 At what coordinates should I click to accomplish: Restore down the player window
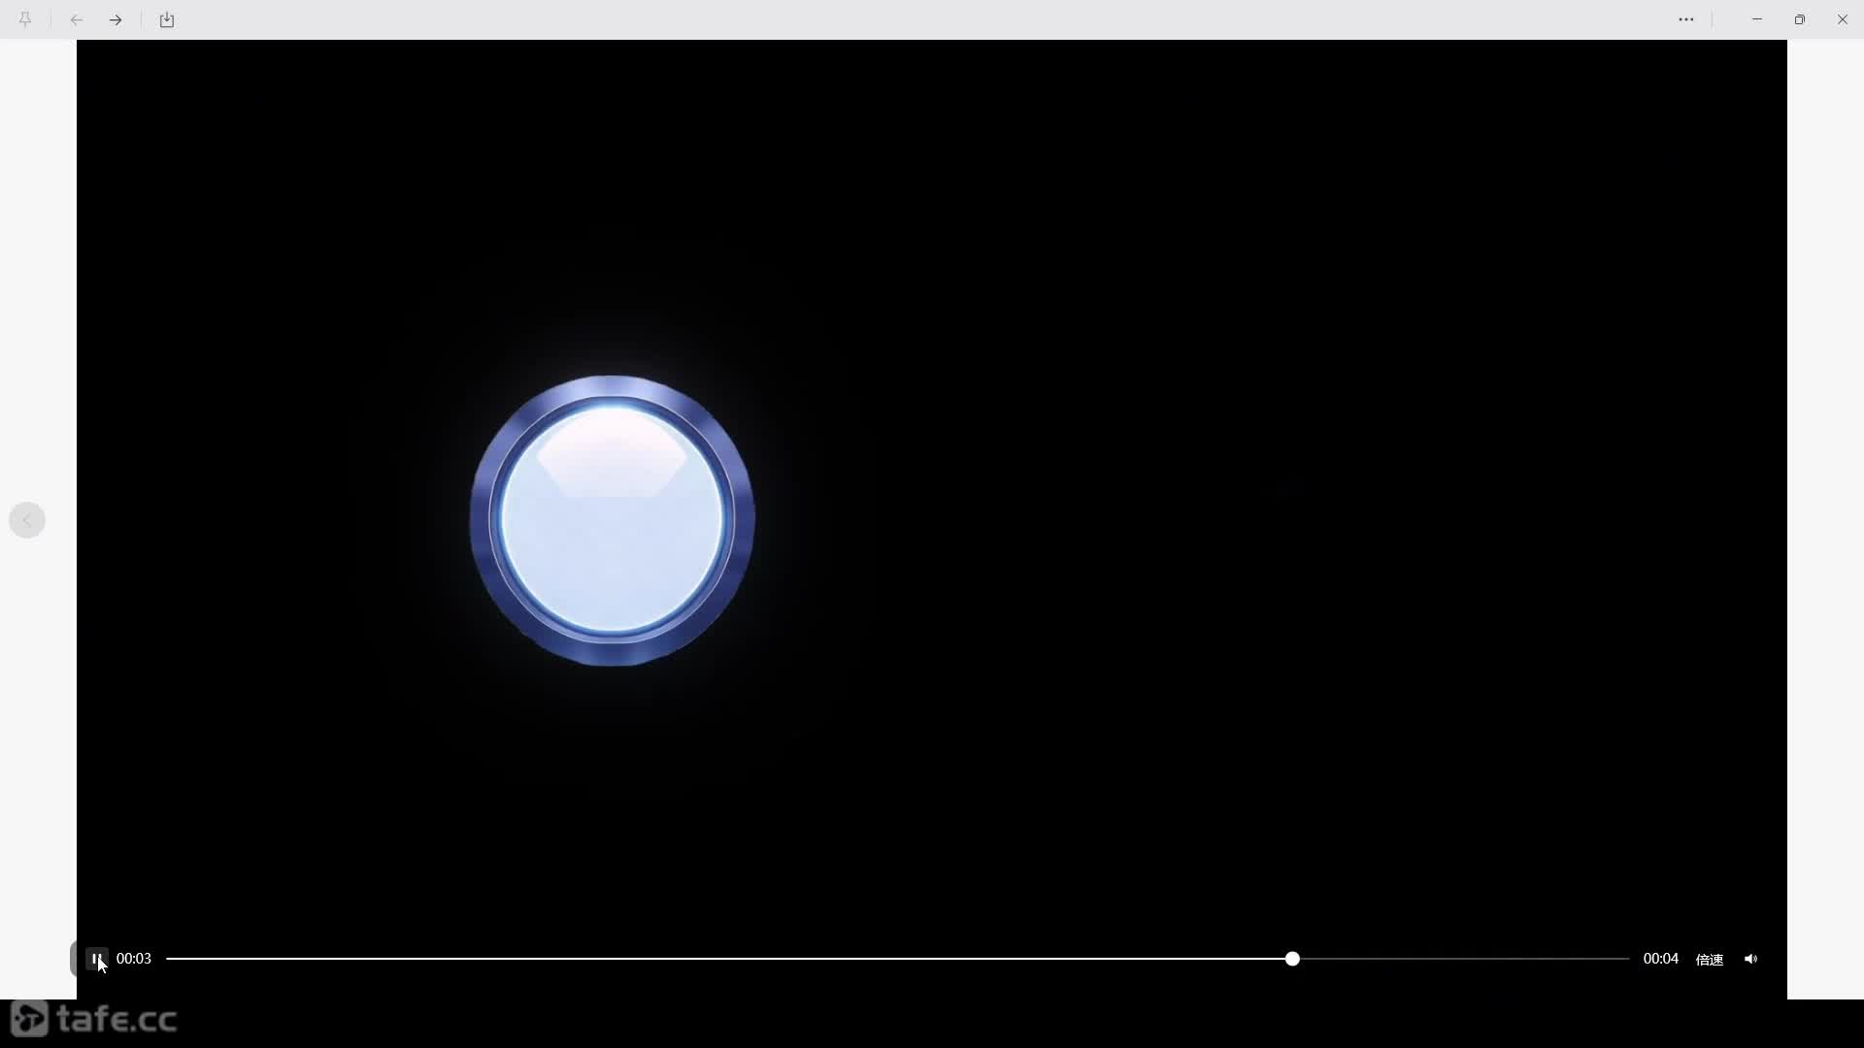pyautogui.click(x=1800, y=19)
